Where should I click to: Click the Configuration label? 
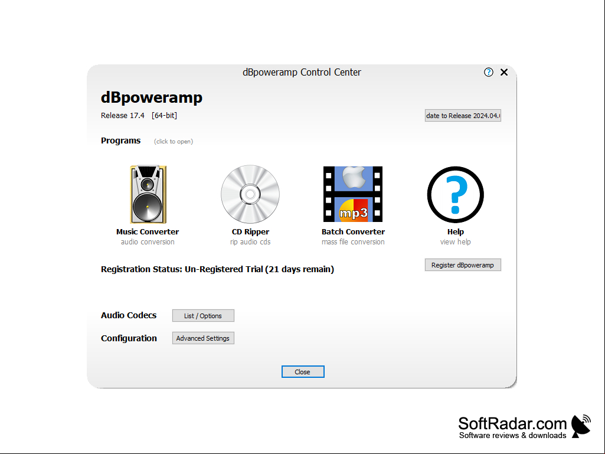129,338
